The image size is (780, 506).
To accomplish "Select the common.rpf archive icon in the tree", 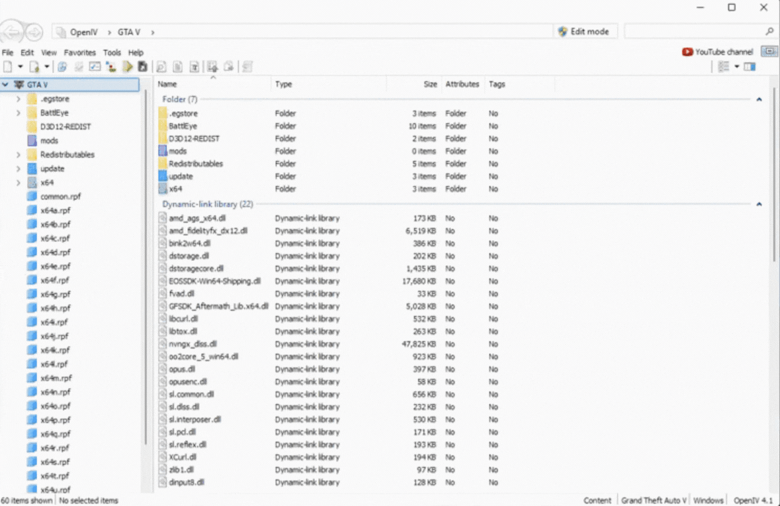I will pos(32,196).
